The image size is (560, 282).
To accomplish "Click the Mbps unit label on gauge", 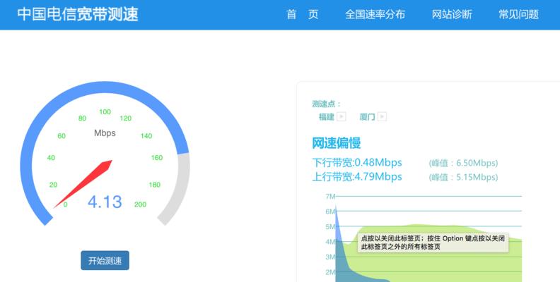I will pos(105,133).
